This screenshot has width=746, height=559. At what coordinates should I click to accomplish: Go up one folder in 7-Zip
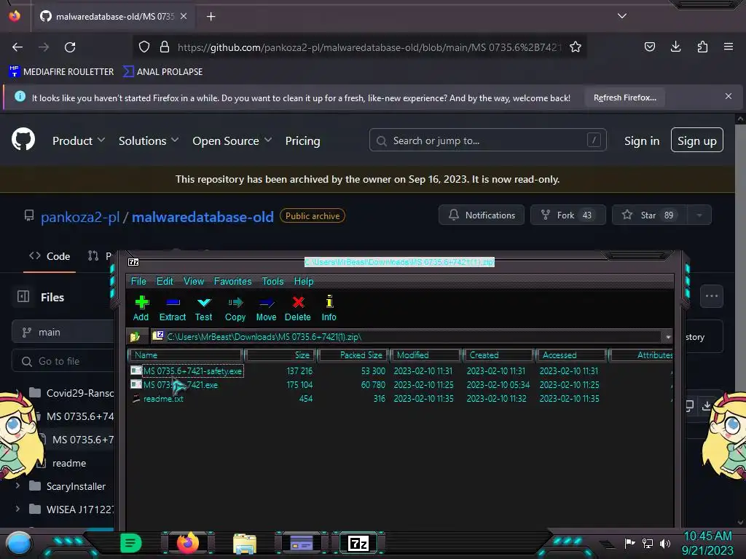tap(135, 336)
